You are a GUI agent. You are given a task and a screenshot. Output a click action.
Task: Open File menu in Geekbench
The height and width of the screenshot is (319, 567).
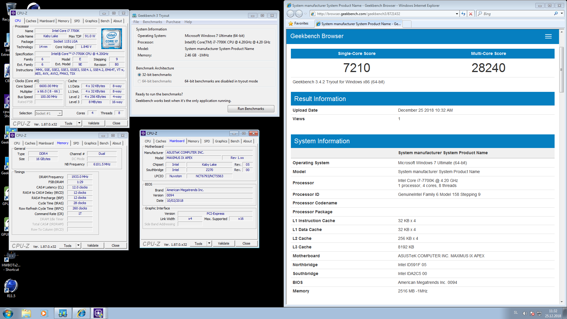tap(136, 22)
